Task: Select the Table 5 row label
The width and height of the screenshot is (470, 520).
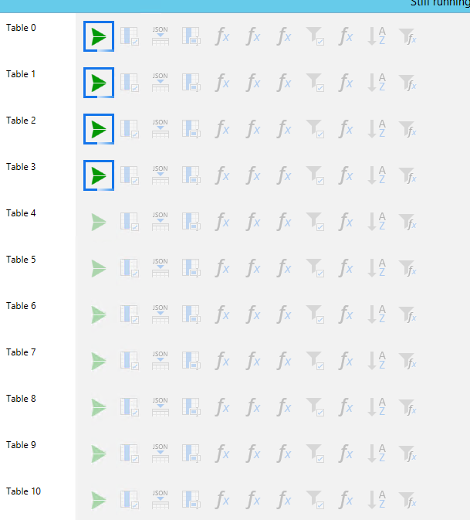Action: pos(21,260)
